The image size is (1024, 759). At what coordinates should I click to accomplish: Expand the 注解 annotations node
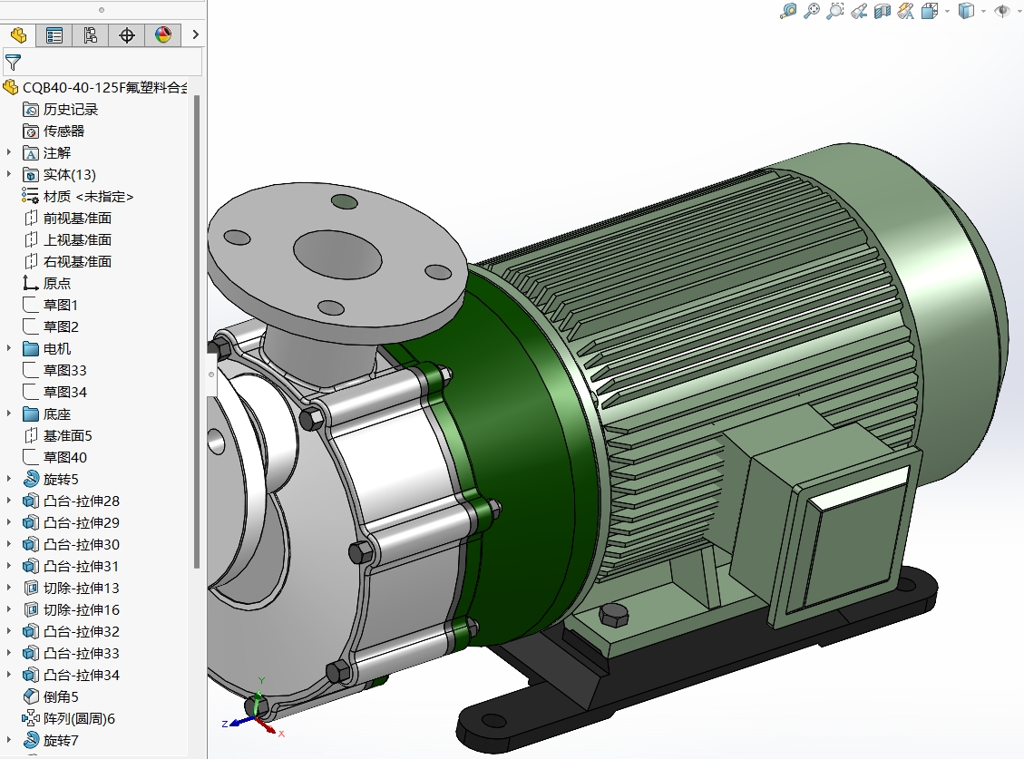8,153
